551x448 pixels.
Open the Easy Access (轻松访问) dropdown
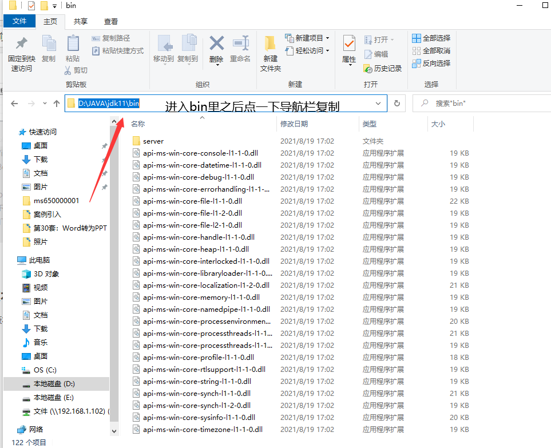point(307,50)
